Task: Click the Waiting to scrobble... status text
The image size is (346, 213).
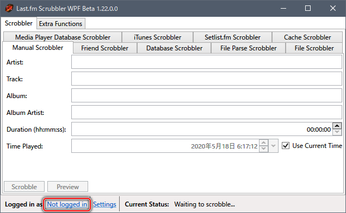Action: [205, 204]
